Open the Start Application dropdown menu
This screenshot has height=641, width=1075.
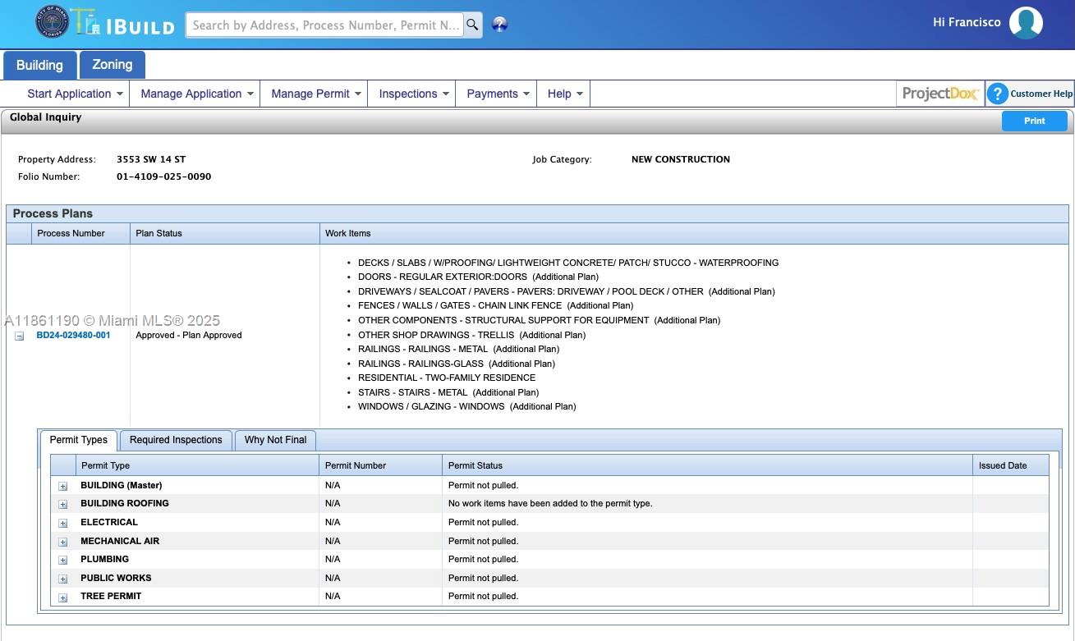pyautogui.click(x=75, y=94)
